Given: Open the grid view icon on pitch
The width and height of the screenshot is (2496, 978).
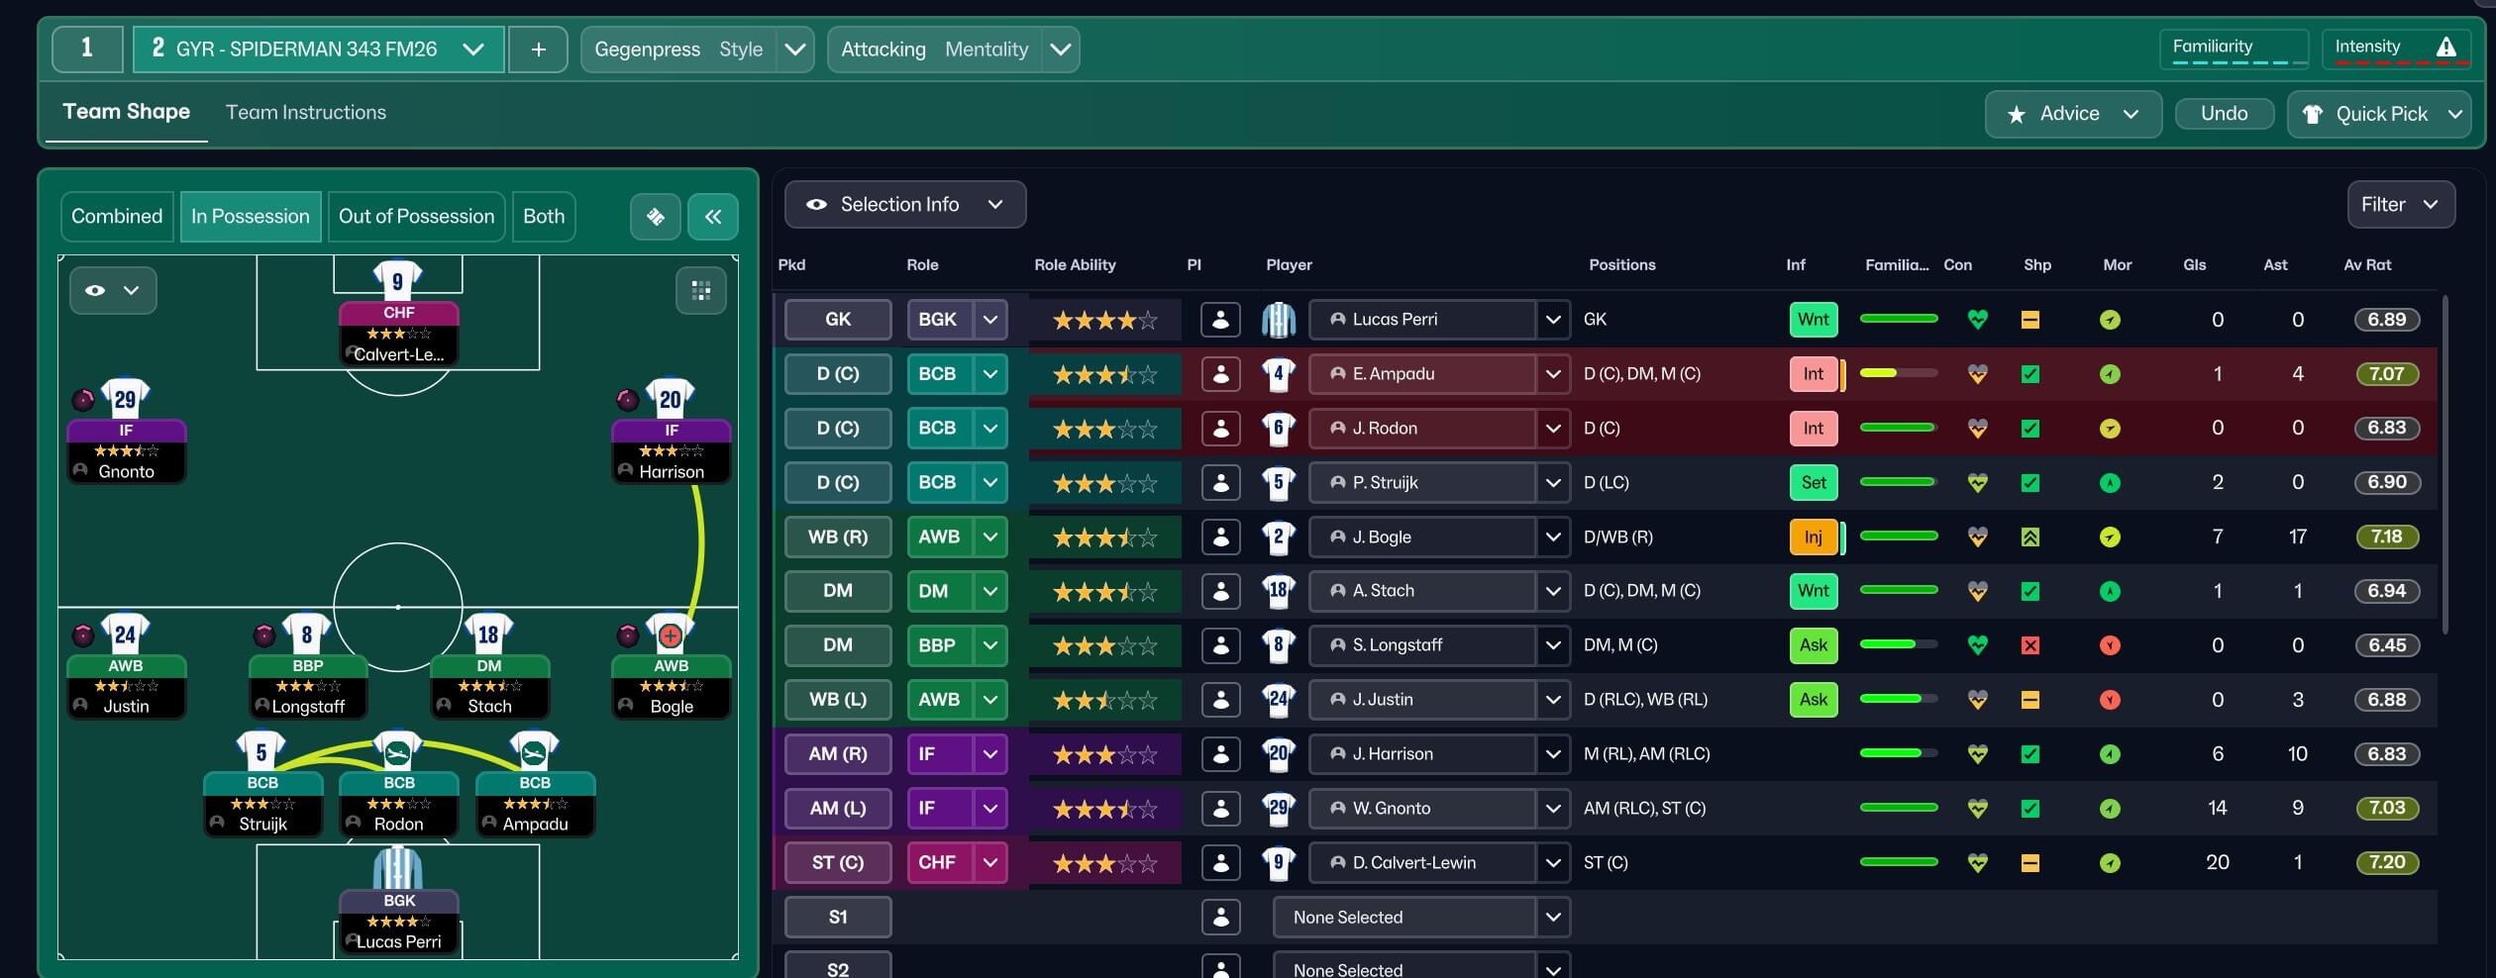Looking at the screenshot, I should [700, 290].
